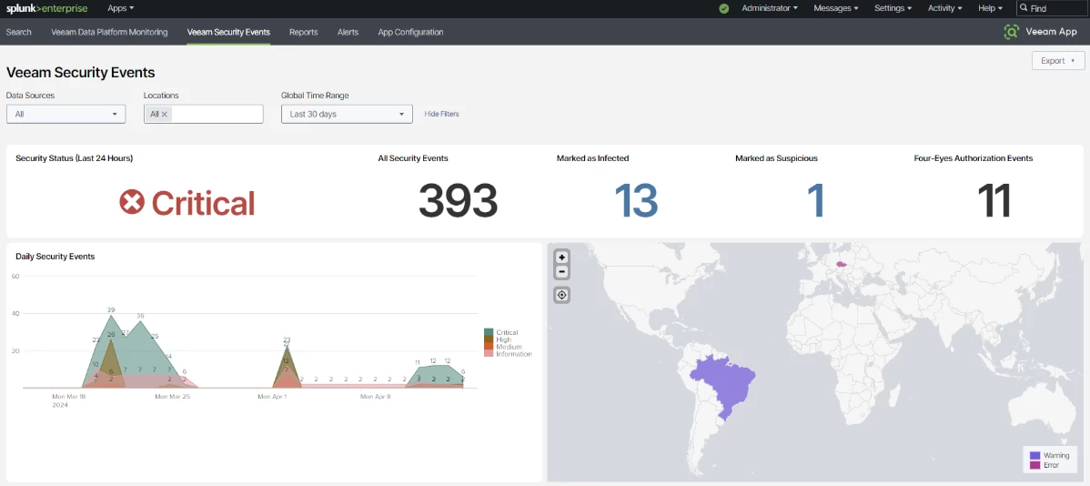Open the Alerts tab
The width and height of the screenshot is (1090, 486).
click(x=348, y=32)
